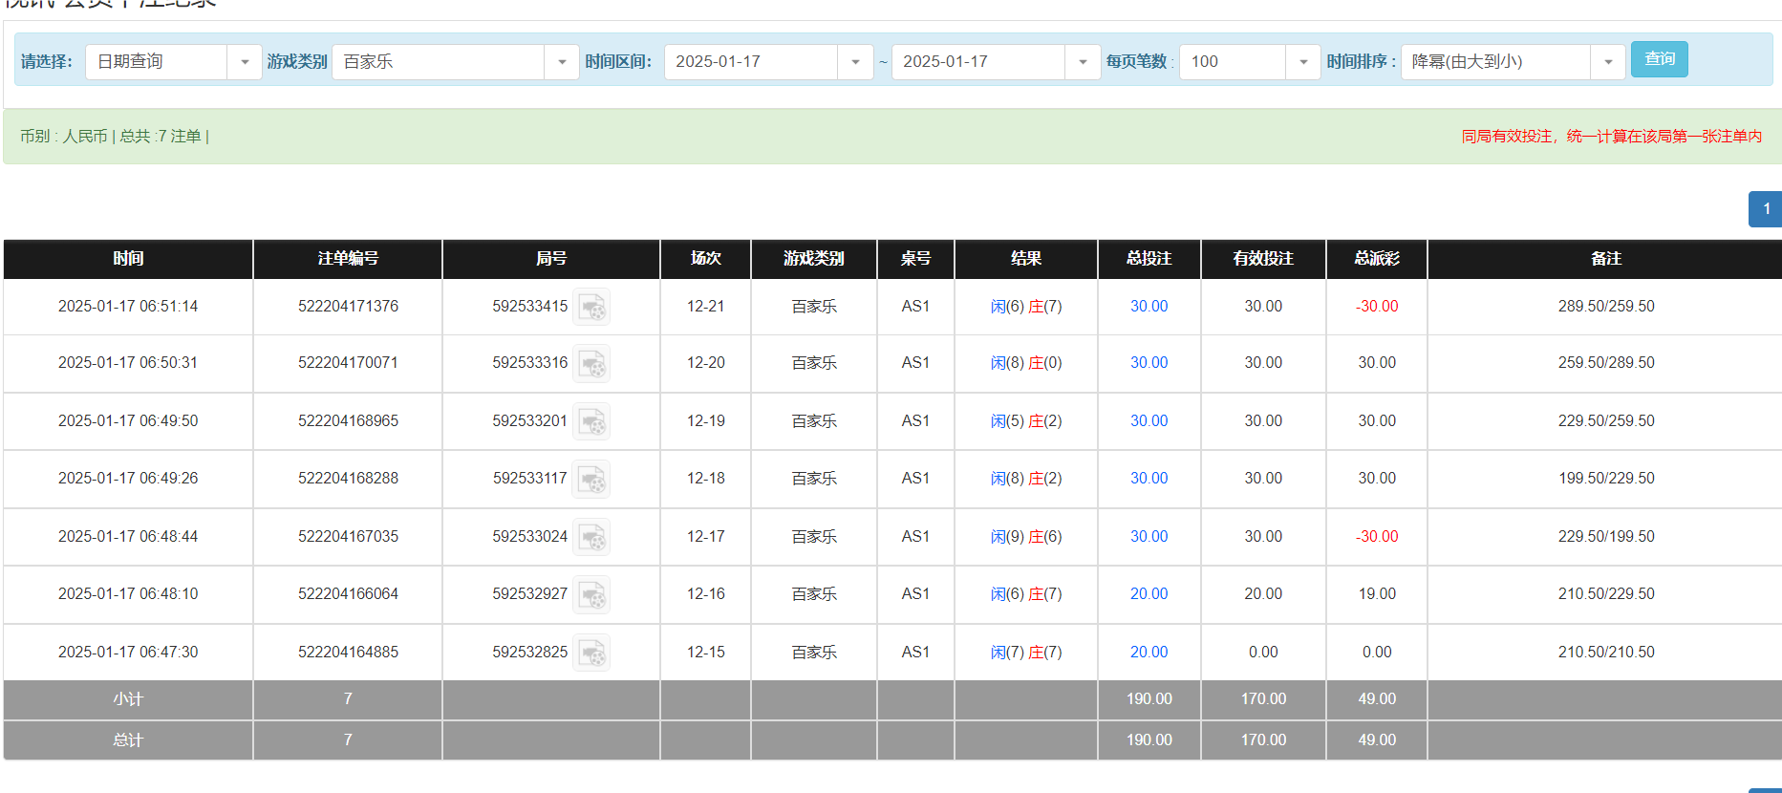
Task: Expand the 日期查询 selection dropdown
Action: 245,62
